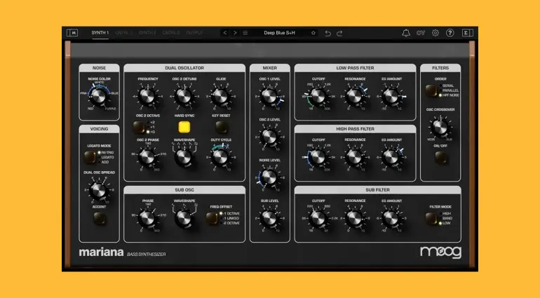Viewport: 540px width, 298px height.
Task: Open the settings gear icon
Action: (x=436, y=33)
